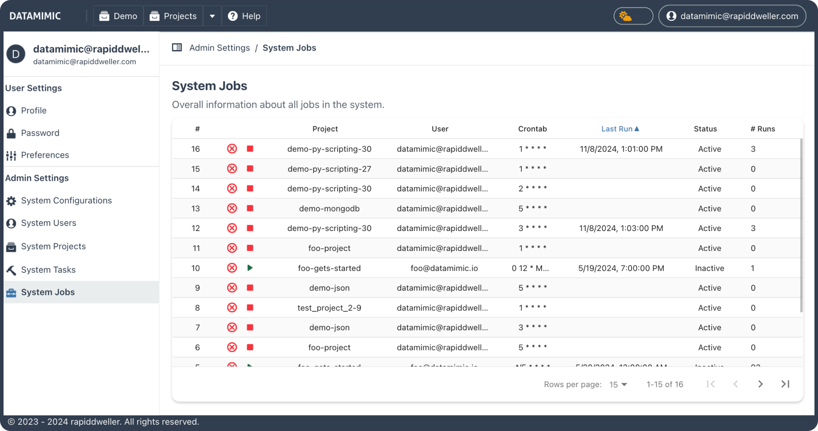The height and width of the screenshot is (431, 818).
Task: Open Help from the top navigation
Action: (x=244, y=16)
